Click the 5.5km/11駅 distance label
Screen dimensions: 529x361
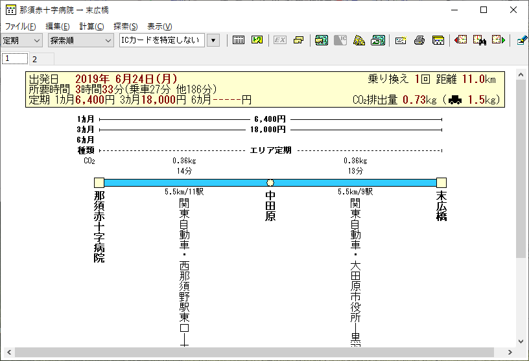click(184, 192)
